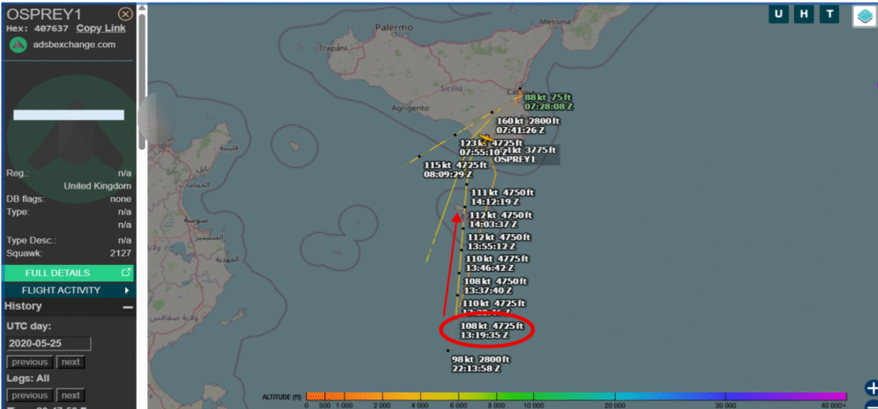The width and height of the screenshot is (878, 409).
Task: Close the OSPREY1 aircraft info panel
Action: point(125,14)
